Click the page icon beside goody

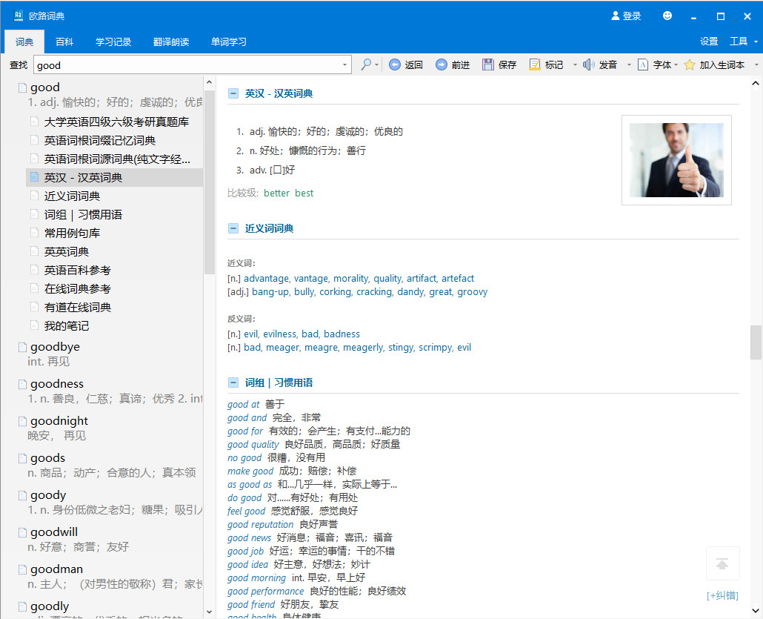click(x=22, y=495)
